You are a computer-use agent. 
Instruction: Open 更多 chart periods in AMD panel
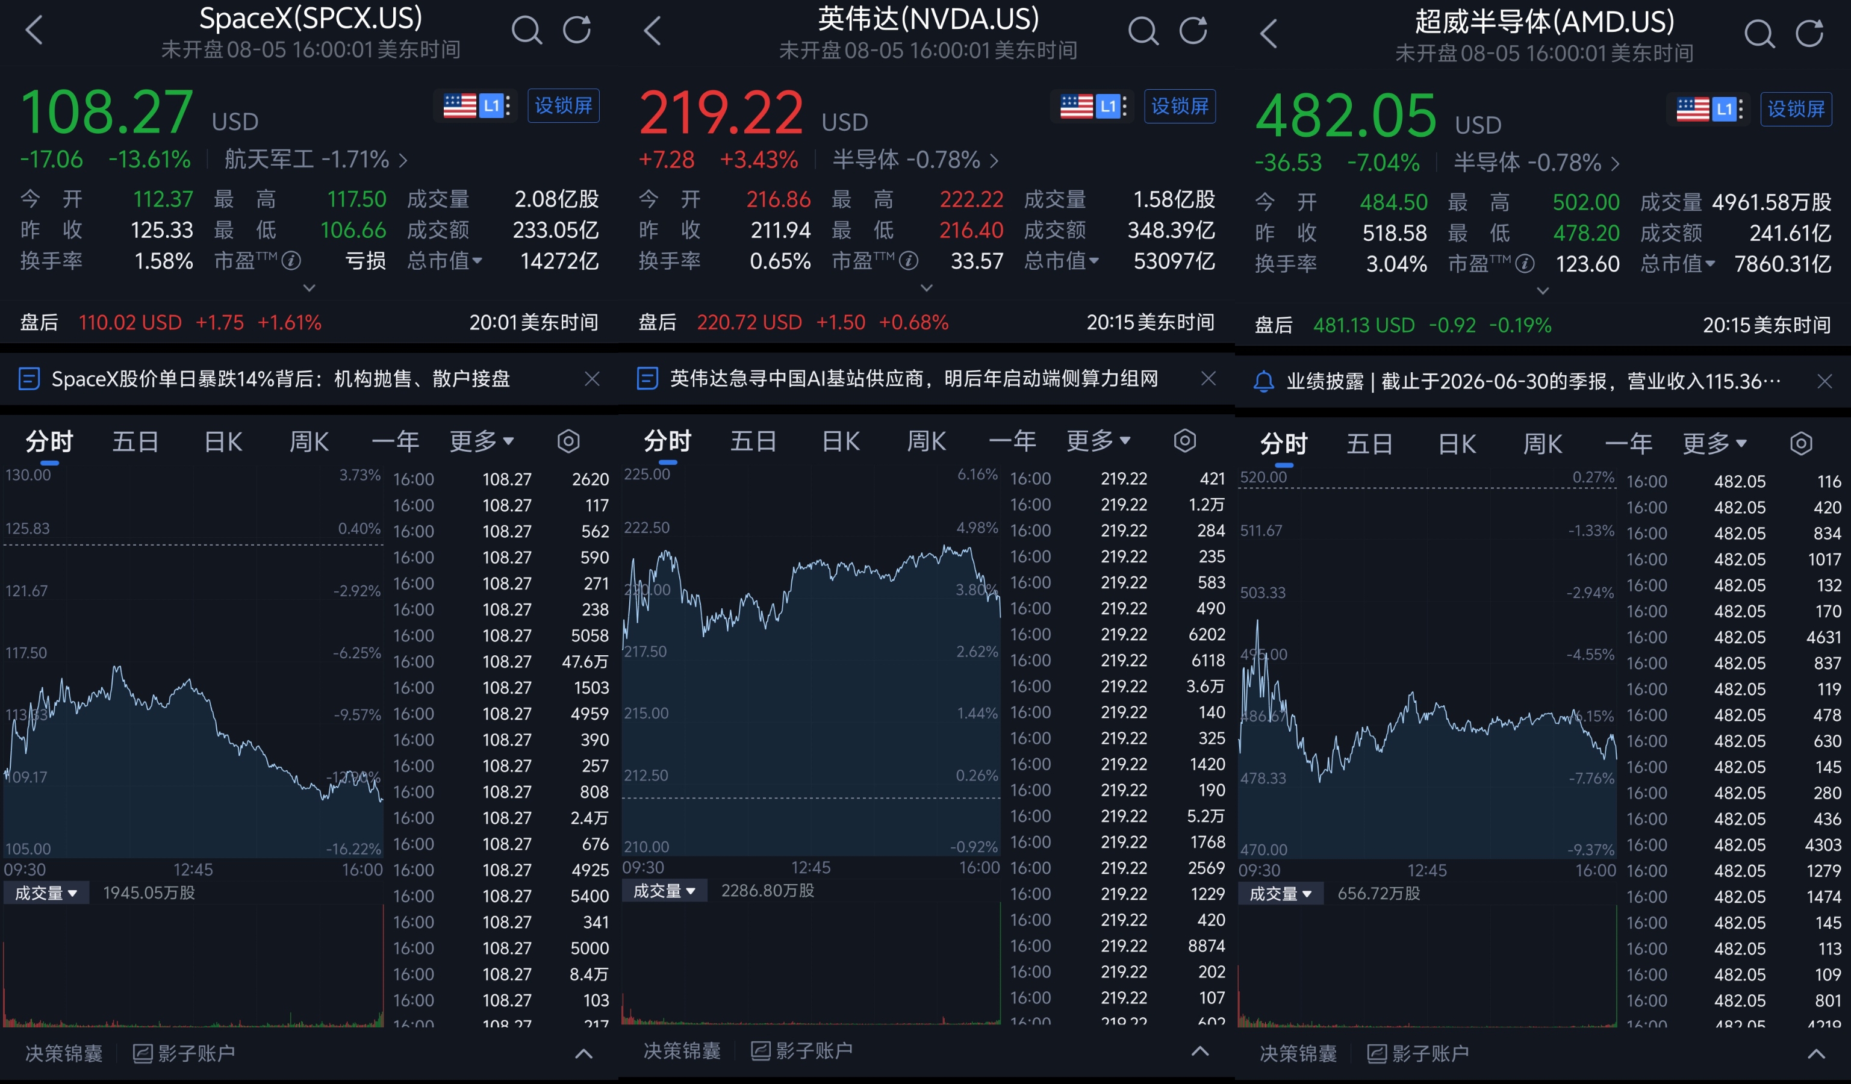coord(1715,444)
